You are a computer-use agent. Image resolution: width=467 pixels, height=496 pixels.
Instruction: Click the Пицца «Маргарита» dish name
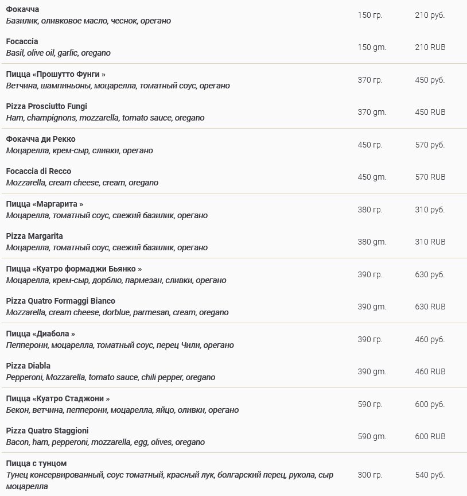45,204
